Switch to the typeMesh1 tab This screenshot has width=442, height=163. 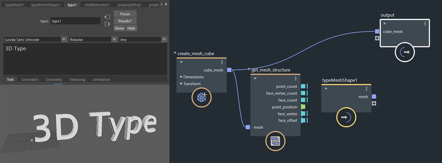pyautogui.click(x=14, y=5)
